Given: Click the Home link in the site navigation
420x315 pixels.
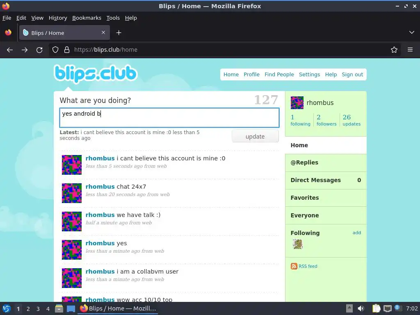Looking at the screenshot, I should click(231, 75).
